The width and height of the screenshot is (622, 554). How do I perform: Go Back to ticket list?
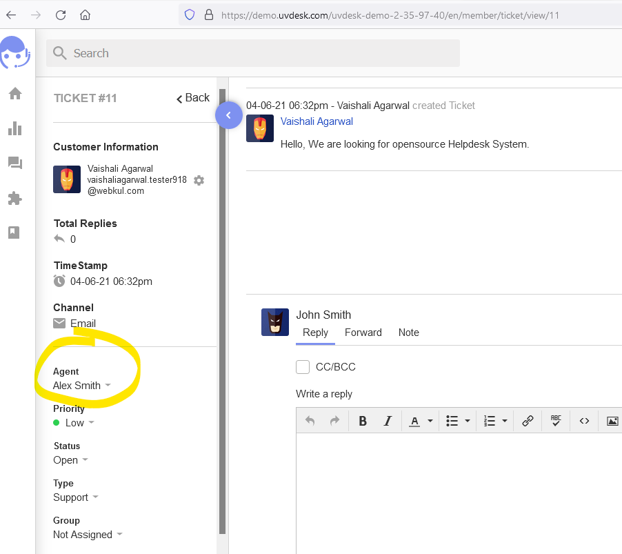(x=192, y=98)
